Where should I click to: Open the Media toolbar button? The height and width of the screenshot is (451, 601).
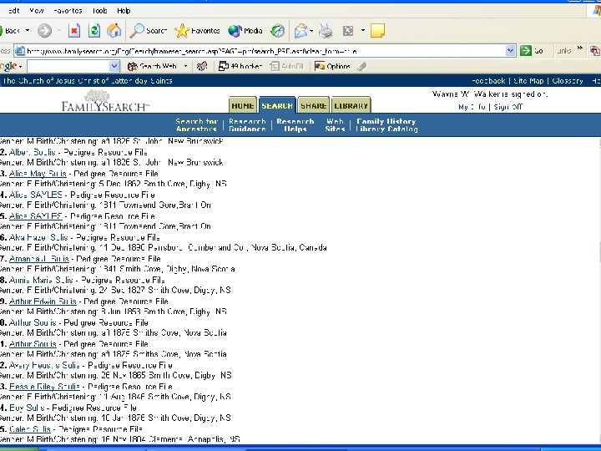245,31
